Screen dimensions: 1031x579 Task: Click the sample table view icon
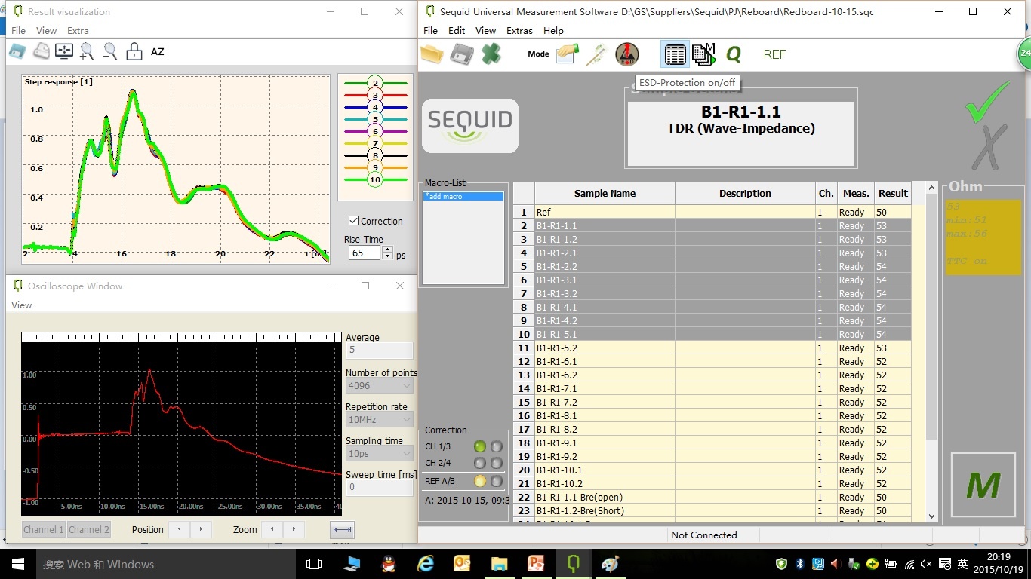pos(675,54)
